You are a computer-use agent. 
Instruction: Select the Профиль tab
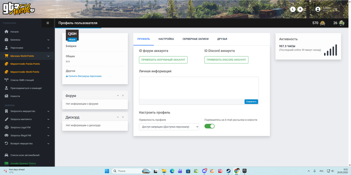144,39
